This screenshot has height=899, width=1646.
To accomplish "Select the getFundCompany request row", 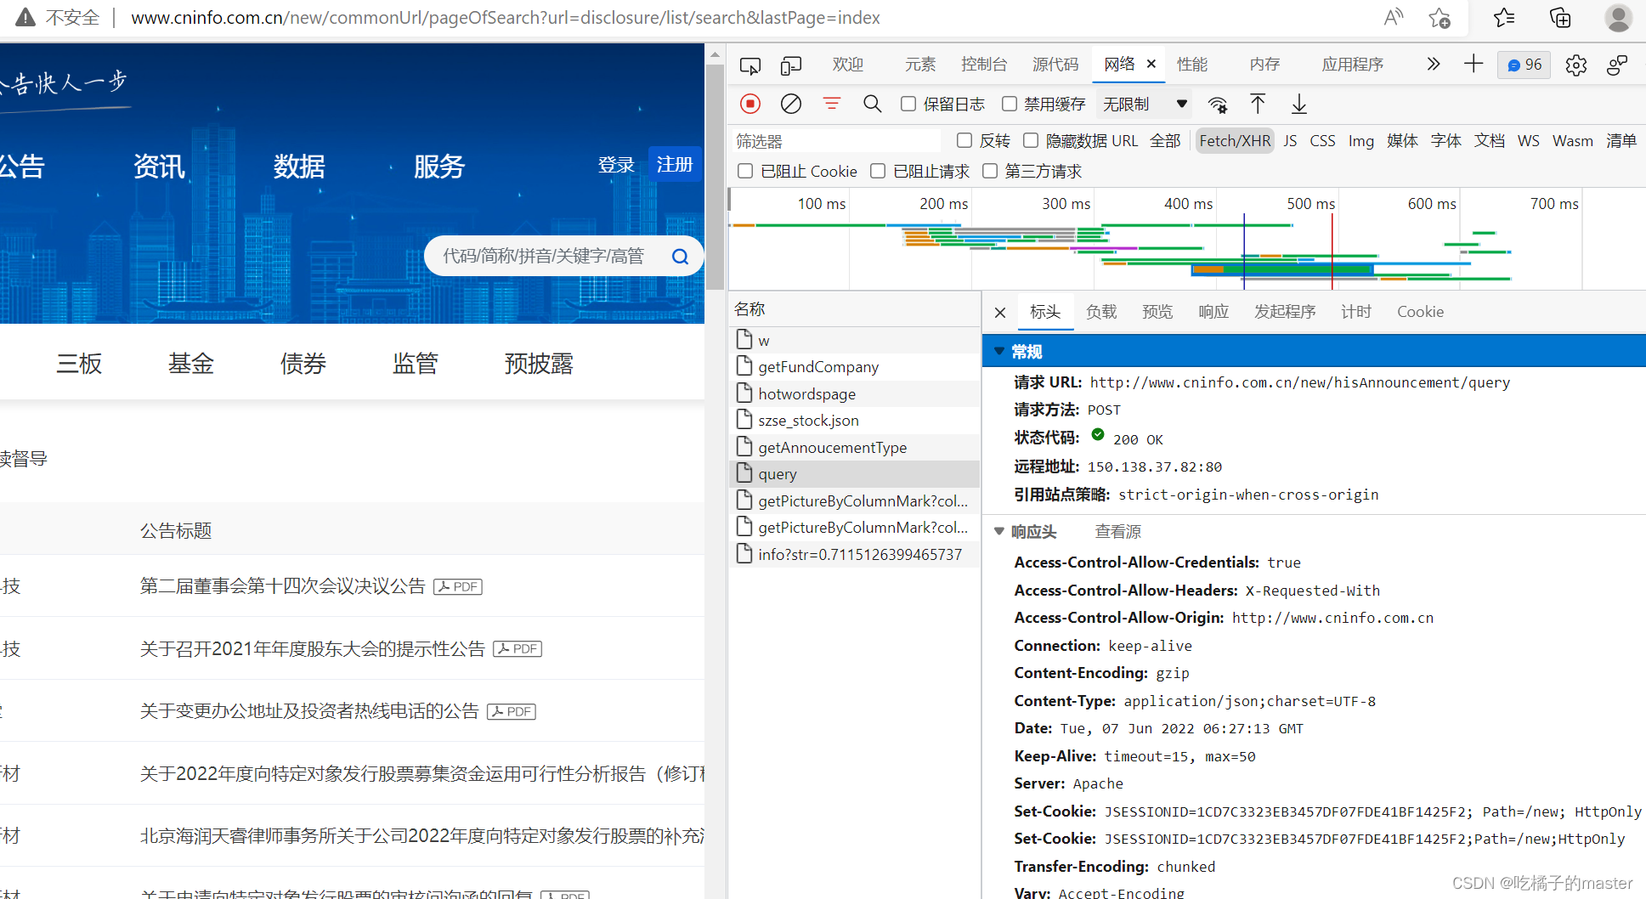I will point(854,367).
